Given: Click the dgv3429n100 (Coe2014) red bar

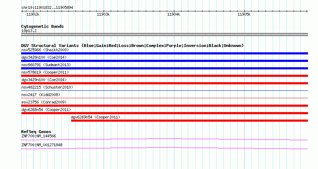Looking at the screenshot, I should [164, 83].
